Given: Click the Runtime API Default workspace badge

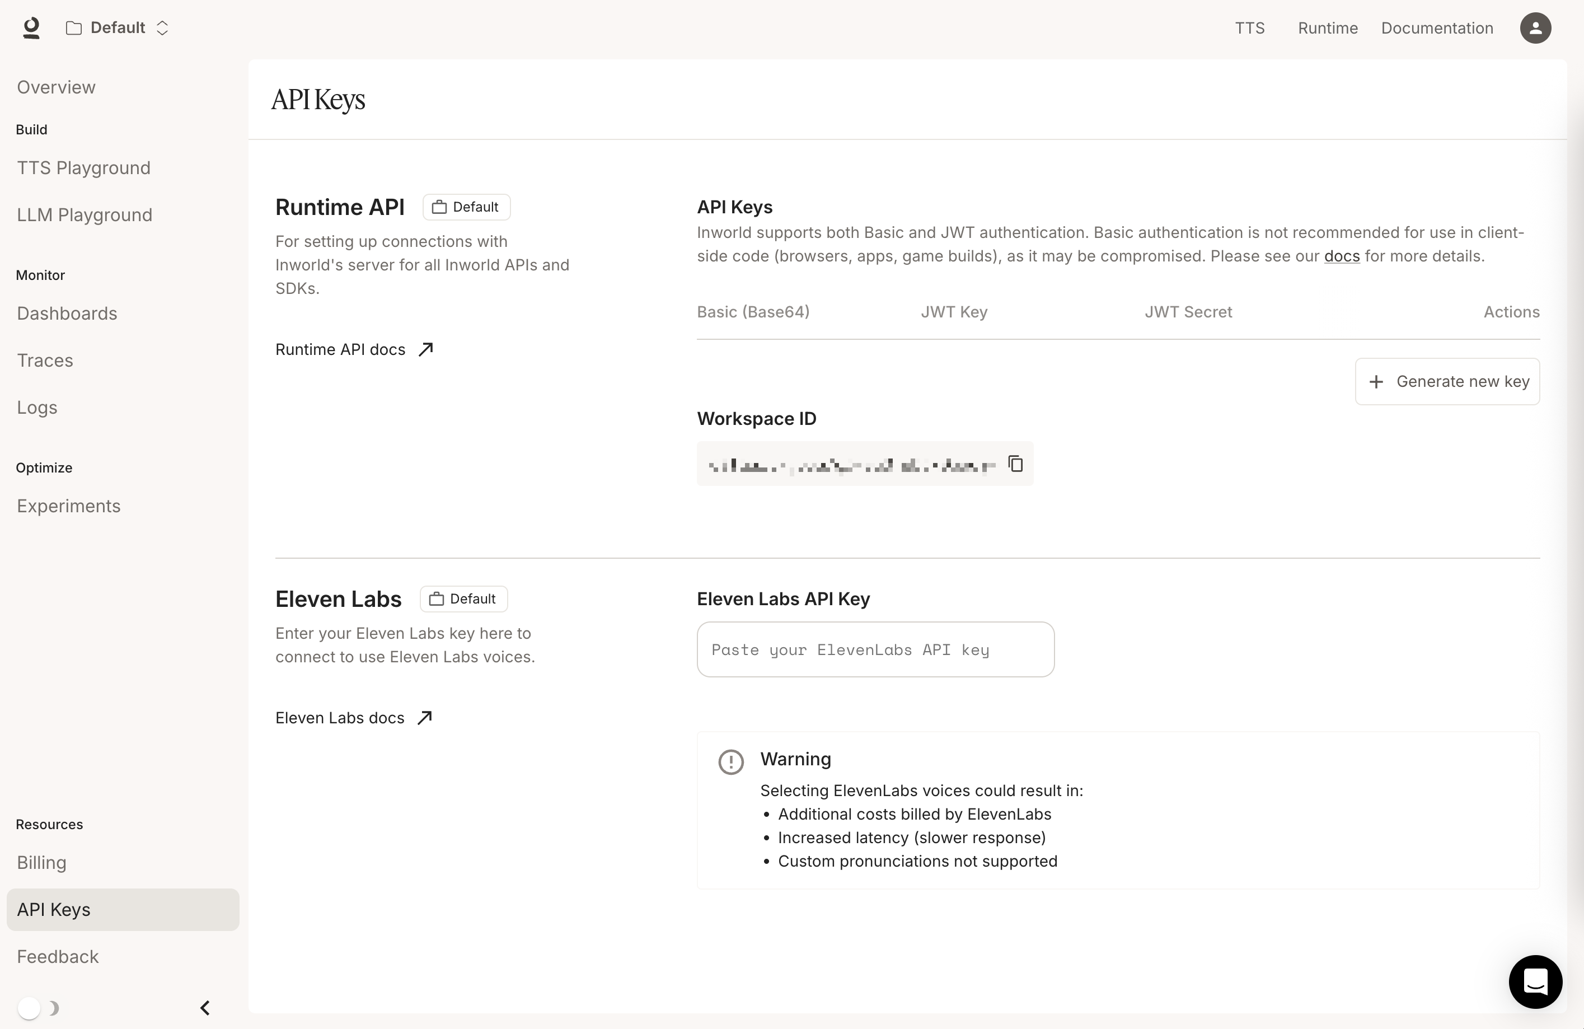Looking at the screenshot, I should tap(466, 207).
